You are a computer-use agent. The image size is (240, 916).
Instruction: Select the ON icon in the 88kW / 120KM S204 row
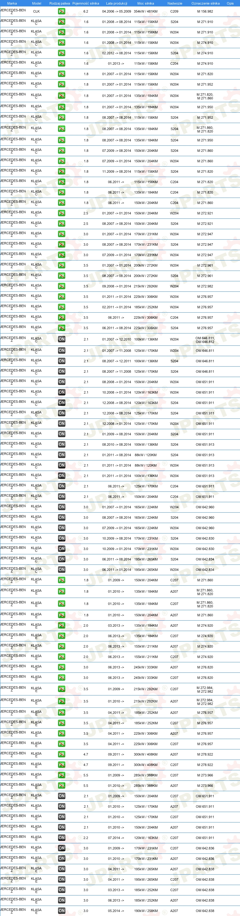61,455
